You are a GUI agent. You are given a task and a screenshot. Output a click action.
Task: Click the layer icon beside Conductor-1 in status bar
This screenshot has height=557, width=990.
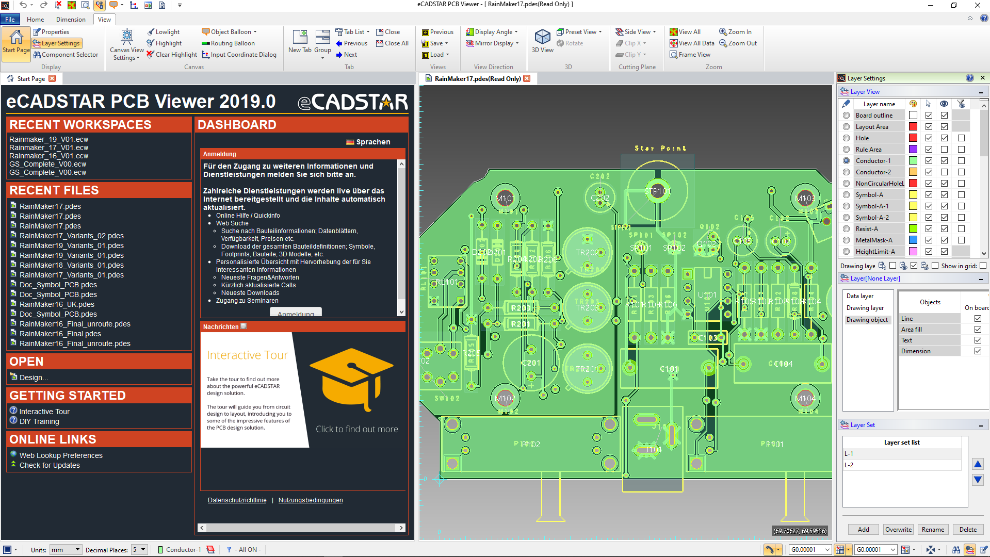[210, 549]
